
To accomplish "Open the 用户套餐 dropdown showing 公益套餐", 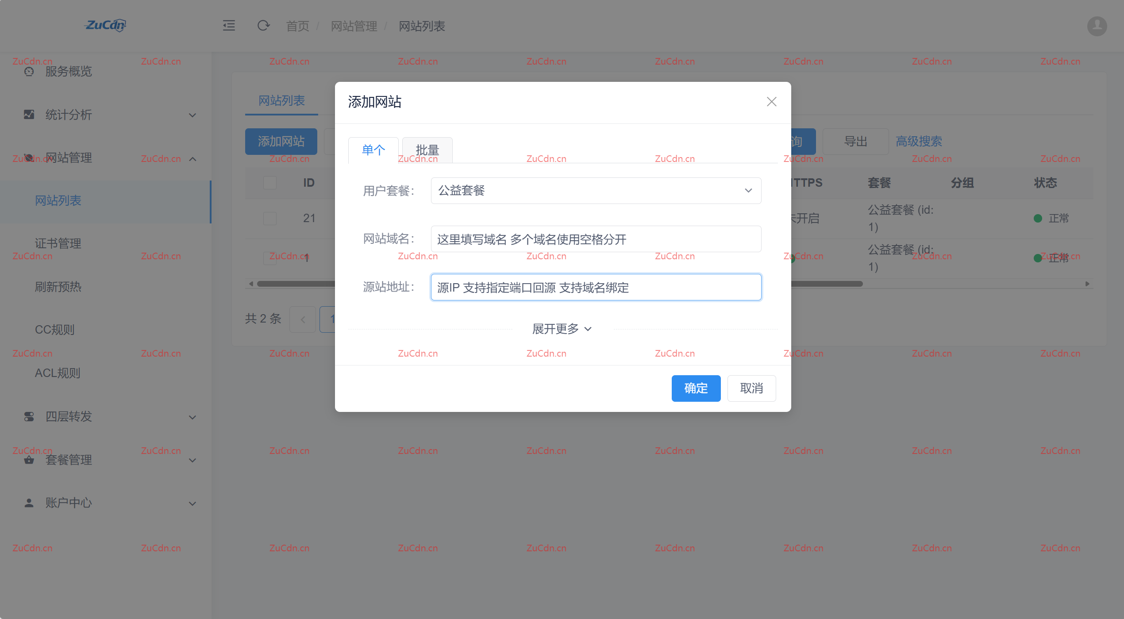I will point(596,191).
